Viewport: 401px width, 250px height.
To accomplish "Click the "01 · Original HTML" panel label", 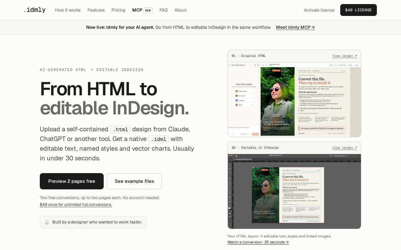I will pyautogui.click(x=249, y=56).
